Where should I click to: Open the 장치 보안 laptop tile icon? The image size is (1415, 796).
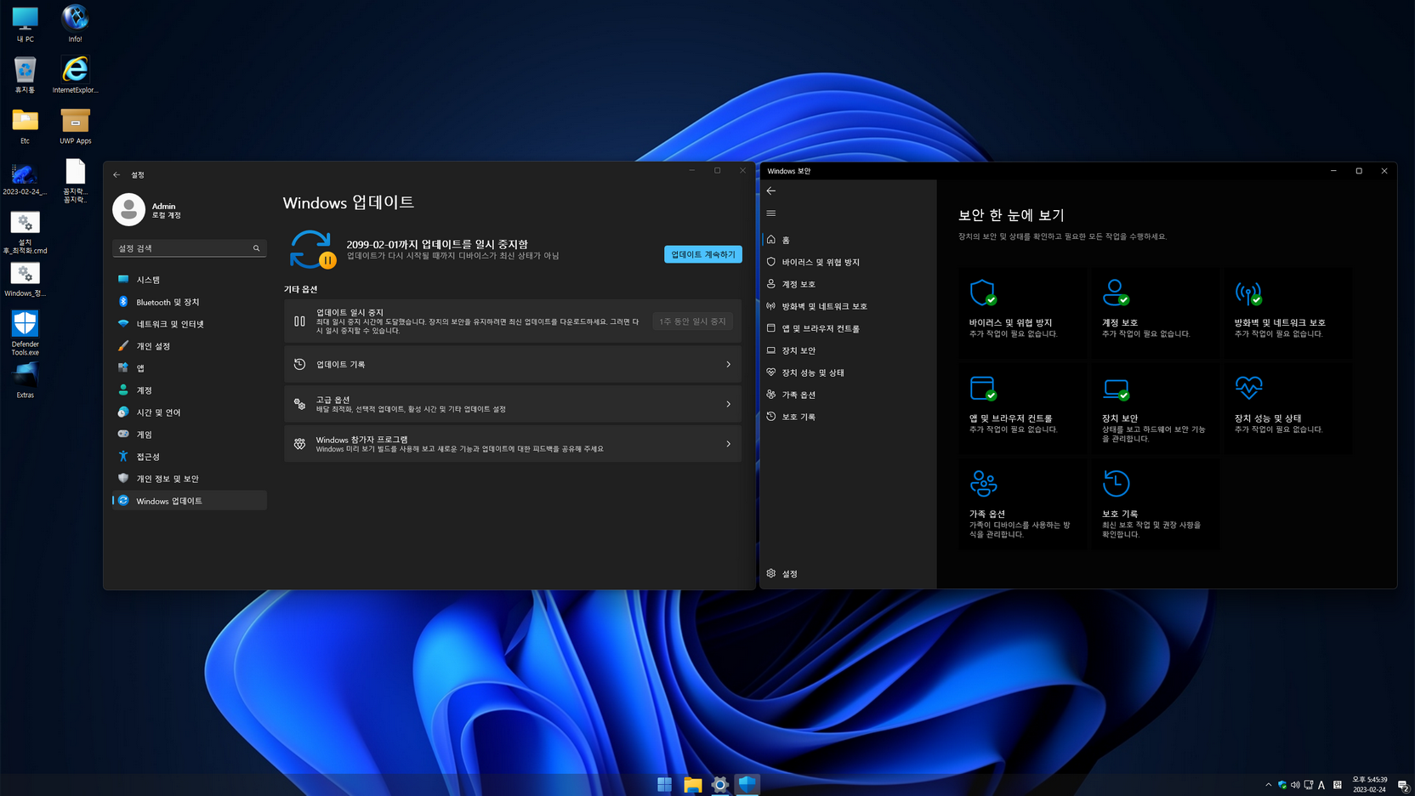click(x=1116, y=388)
